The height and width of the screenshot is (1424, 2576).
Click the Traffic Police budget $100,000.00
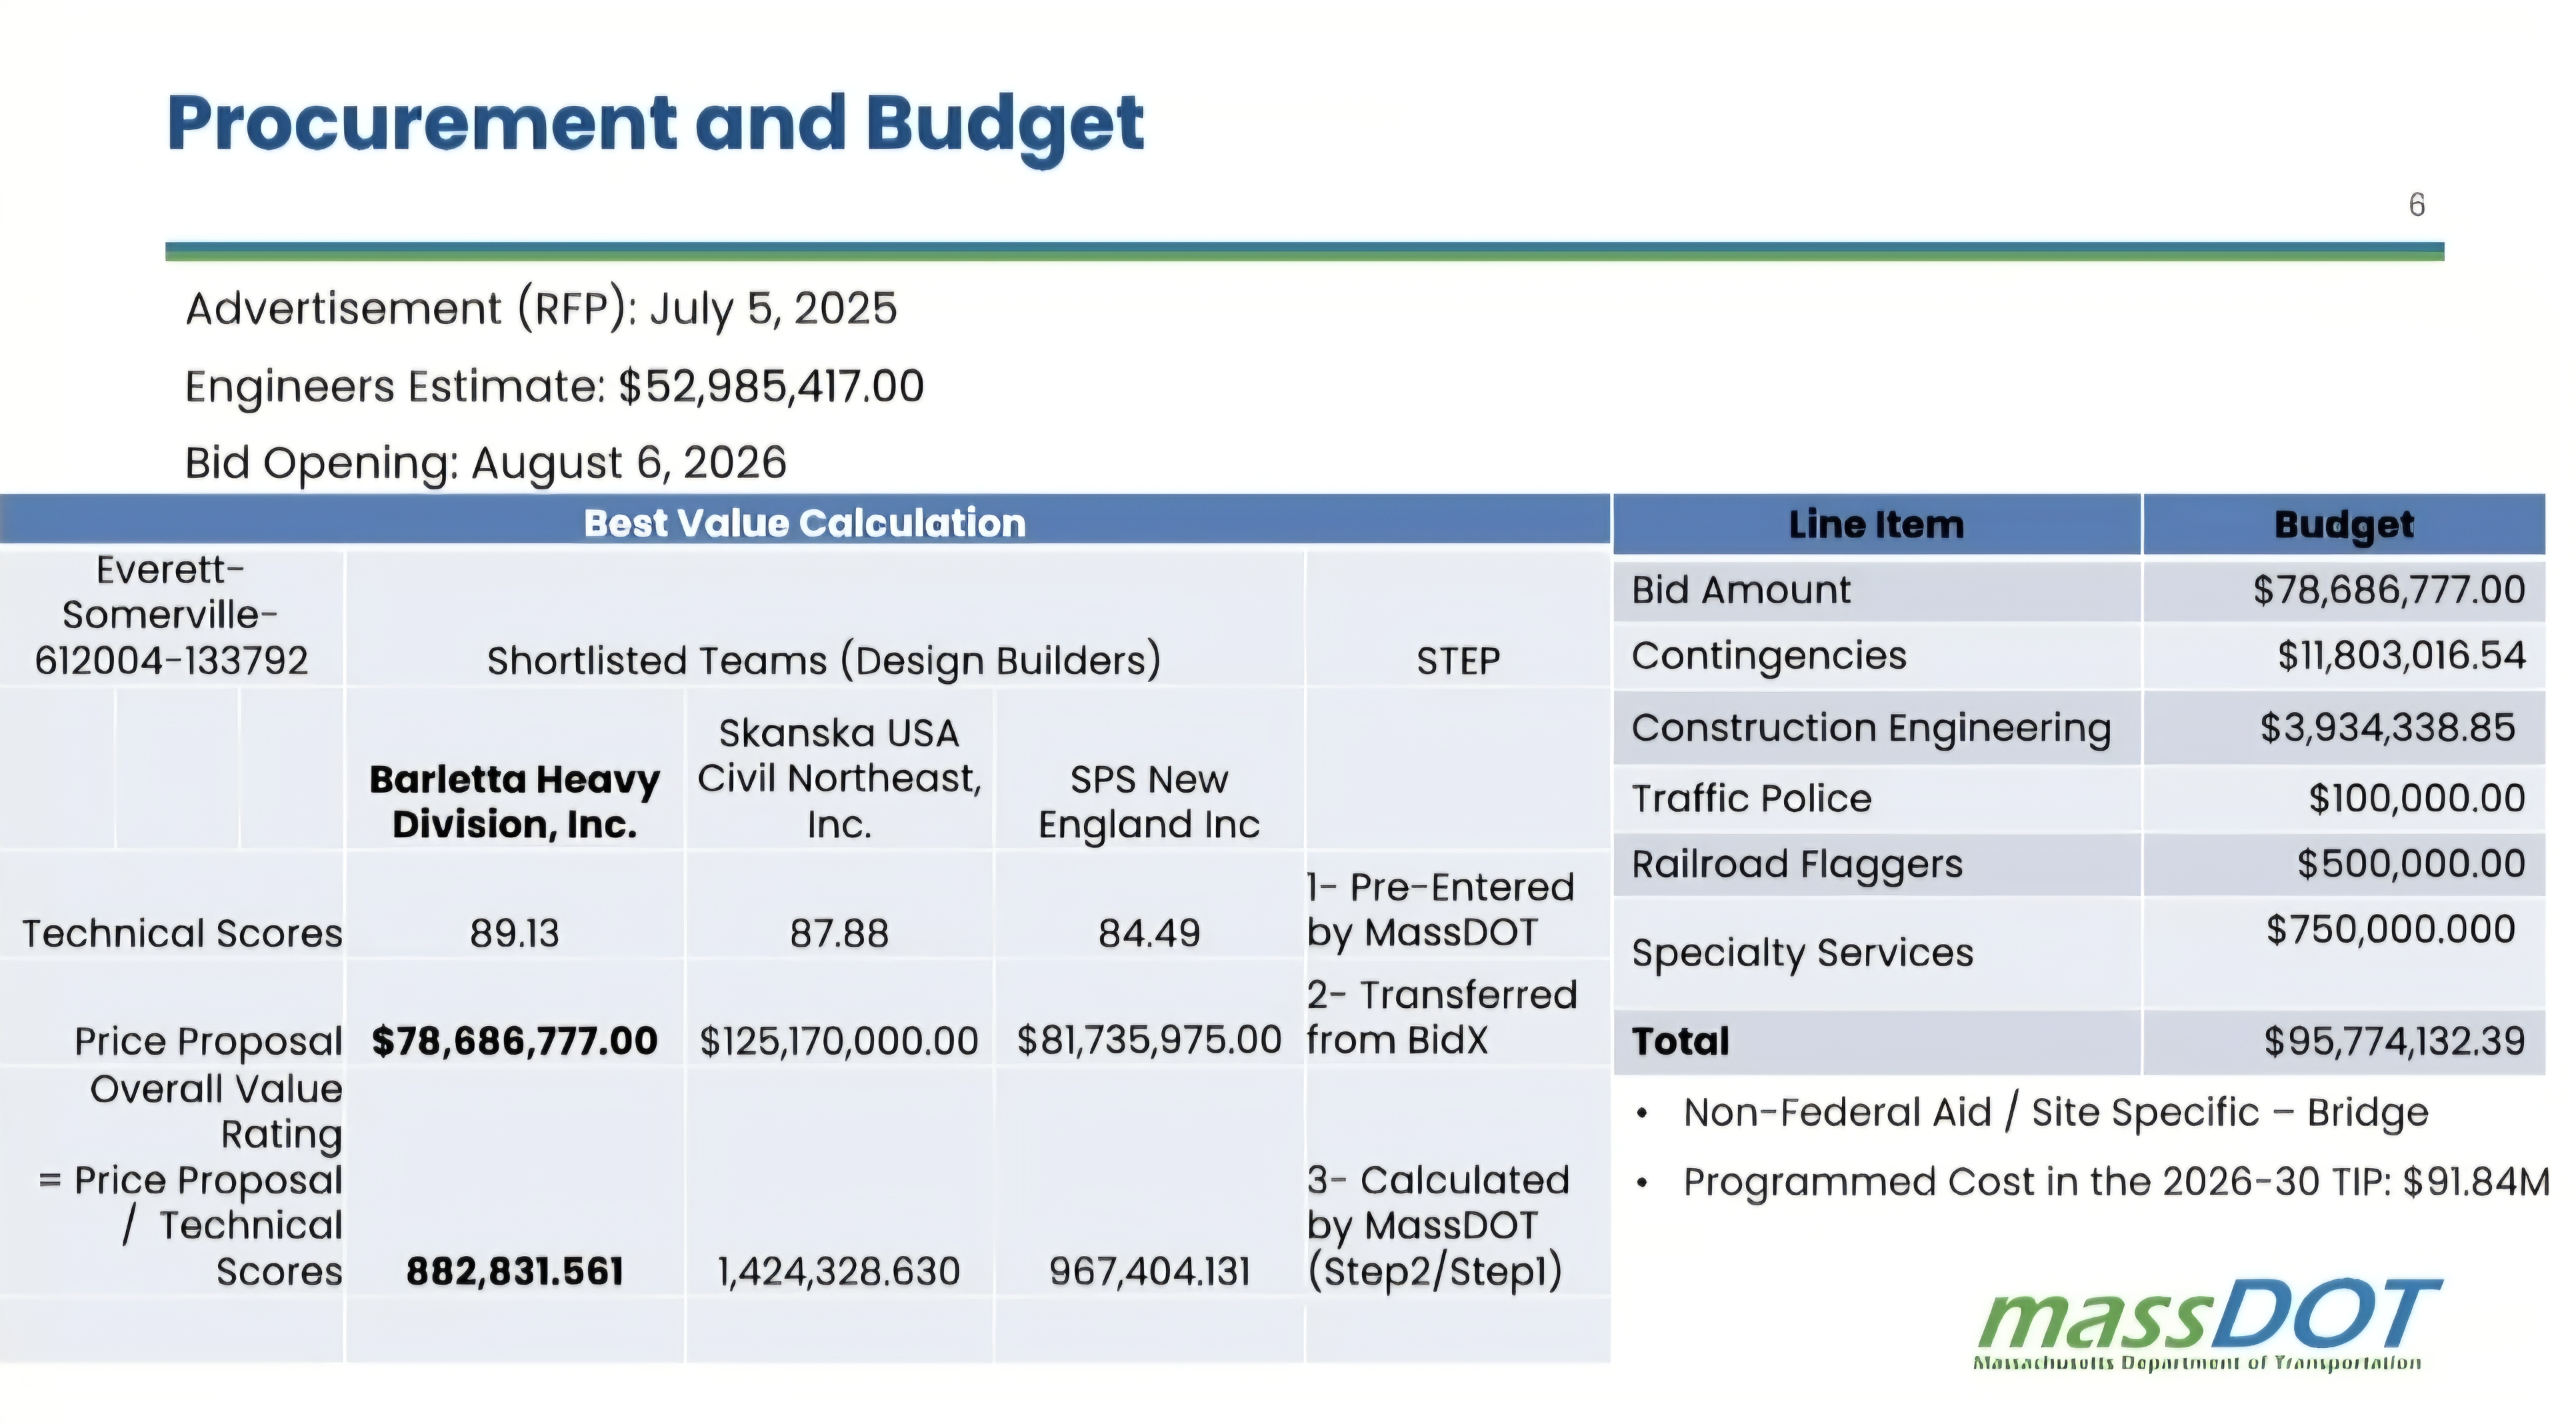(x=2417, y=799)
